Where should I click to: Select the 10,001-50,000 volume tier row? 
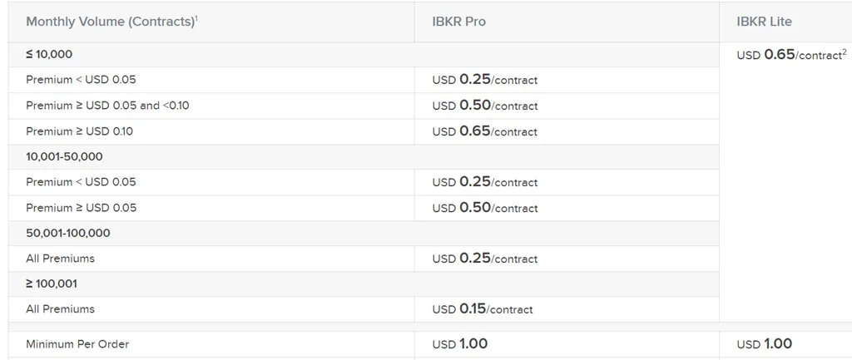[x=364, y=157]
